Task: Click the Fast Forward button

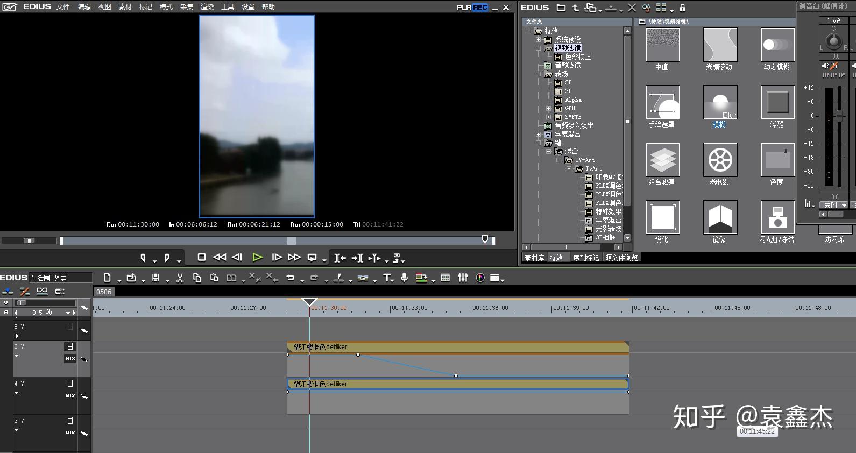Action: point(294,258)
